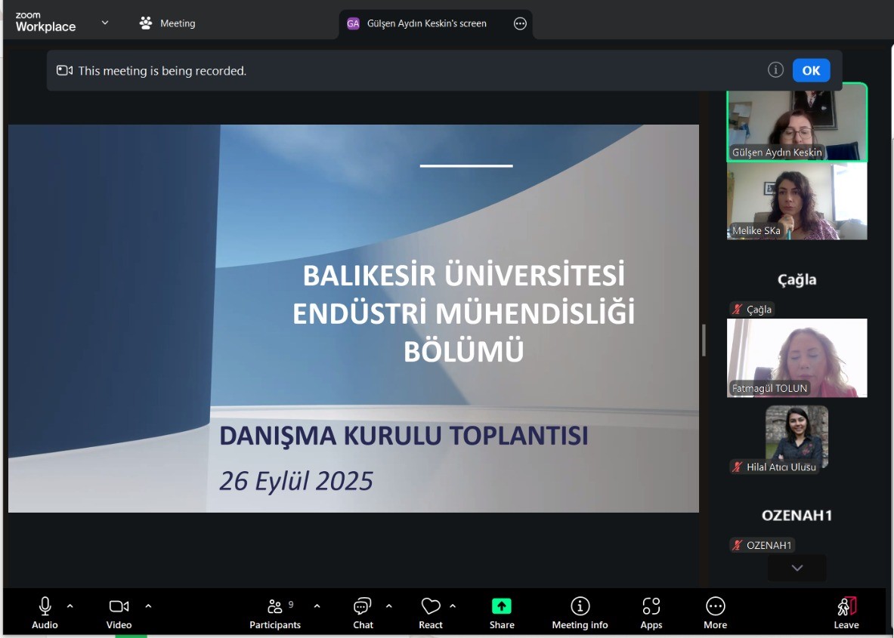Open the Participants panel

[x=275, y=613]
